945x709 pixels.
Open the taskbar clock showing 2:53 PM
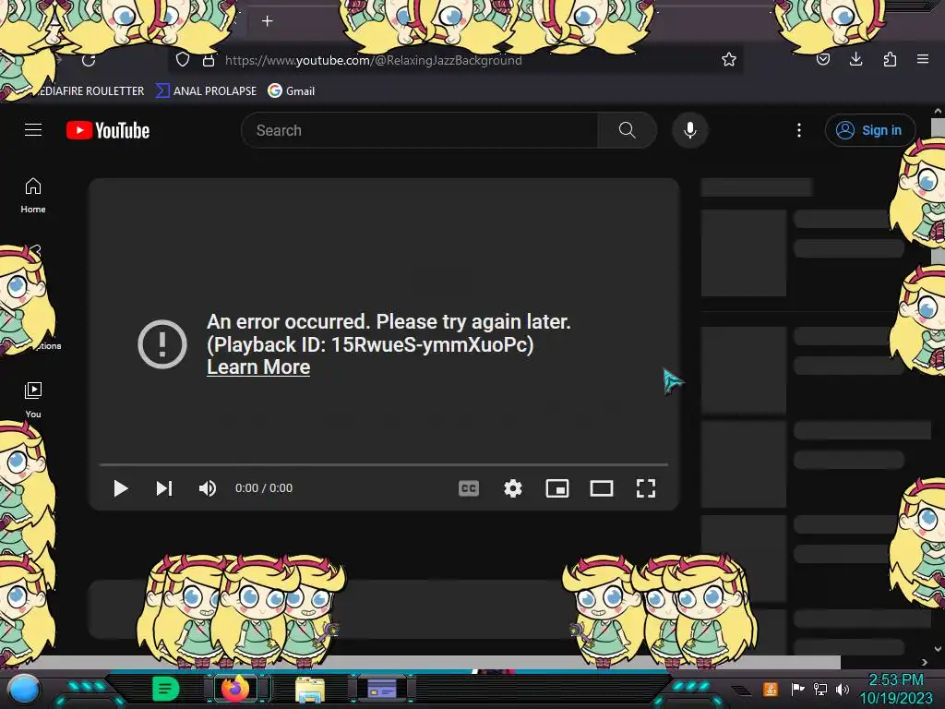(895, 689)
